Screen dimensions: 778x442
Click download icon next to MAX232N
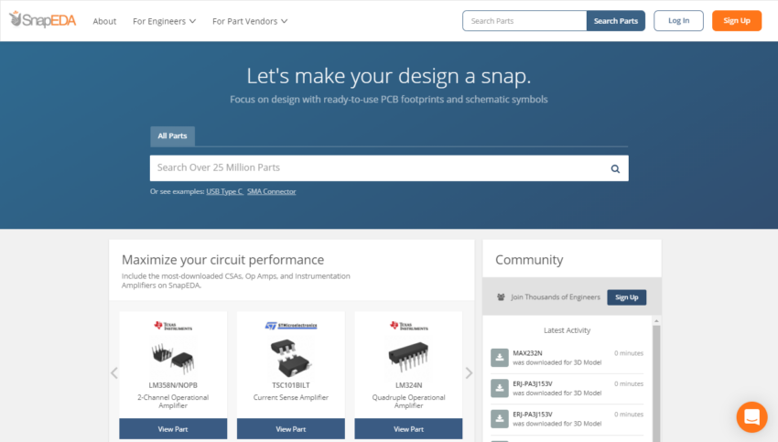click(x=500, y=357)
